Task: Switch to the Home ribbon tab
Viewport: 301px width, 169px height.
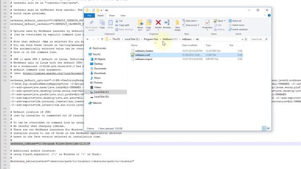Action: pyautogui.click(x=100, y=15)
